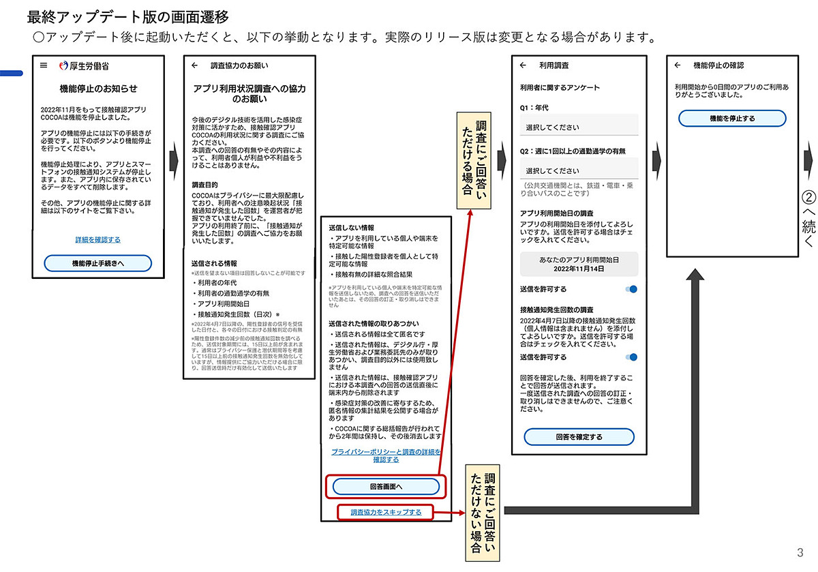Click the 利用者に関するアンケート heading
The width and height of the screenshot is (818, 572).
(x=560, y=88)
